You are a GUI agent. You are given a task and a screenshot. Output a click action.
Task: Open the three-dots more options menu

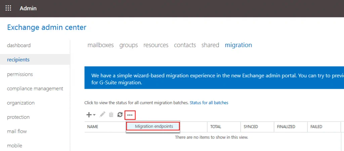130,115
